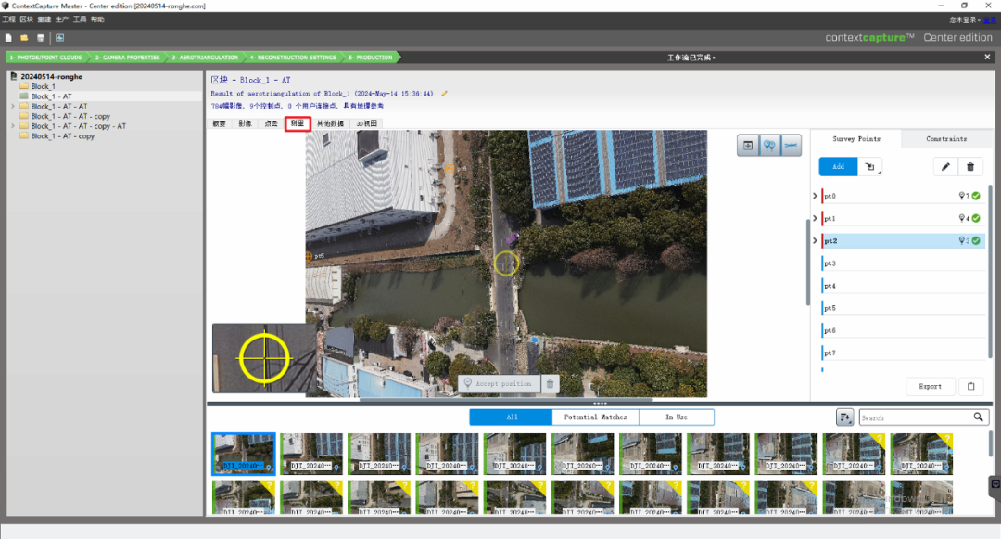Close the workflow bar with the X
Viewport: 1001px width, 539px height.
pos(987,57)
